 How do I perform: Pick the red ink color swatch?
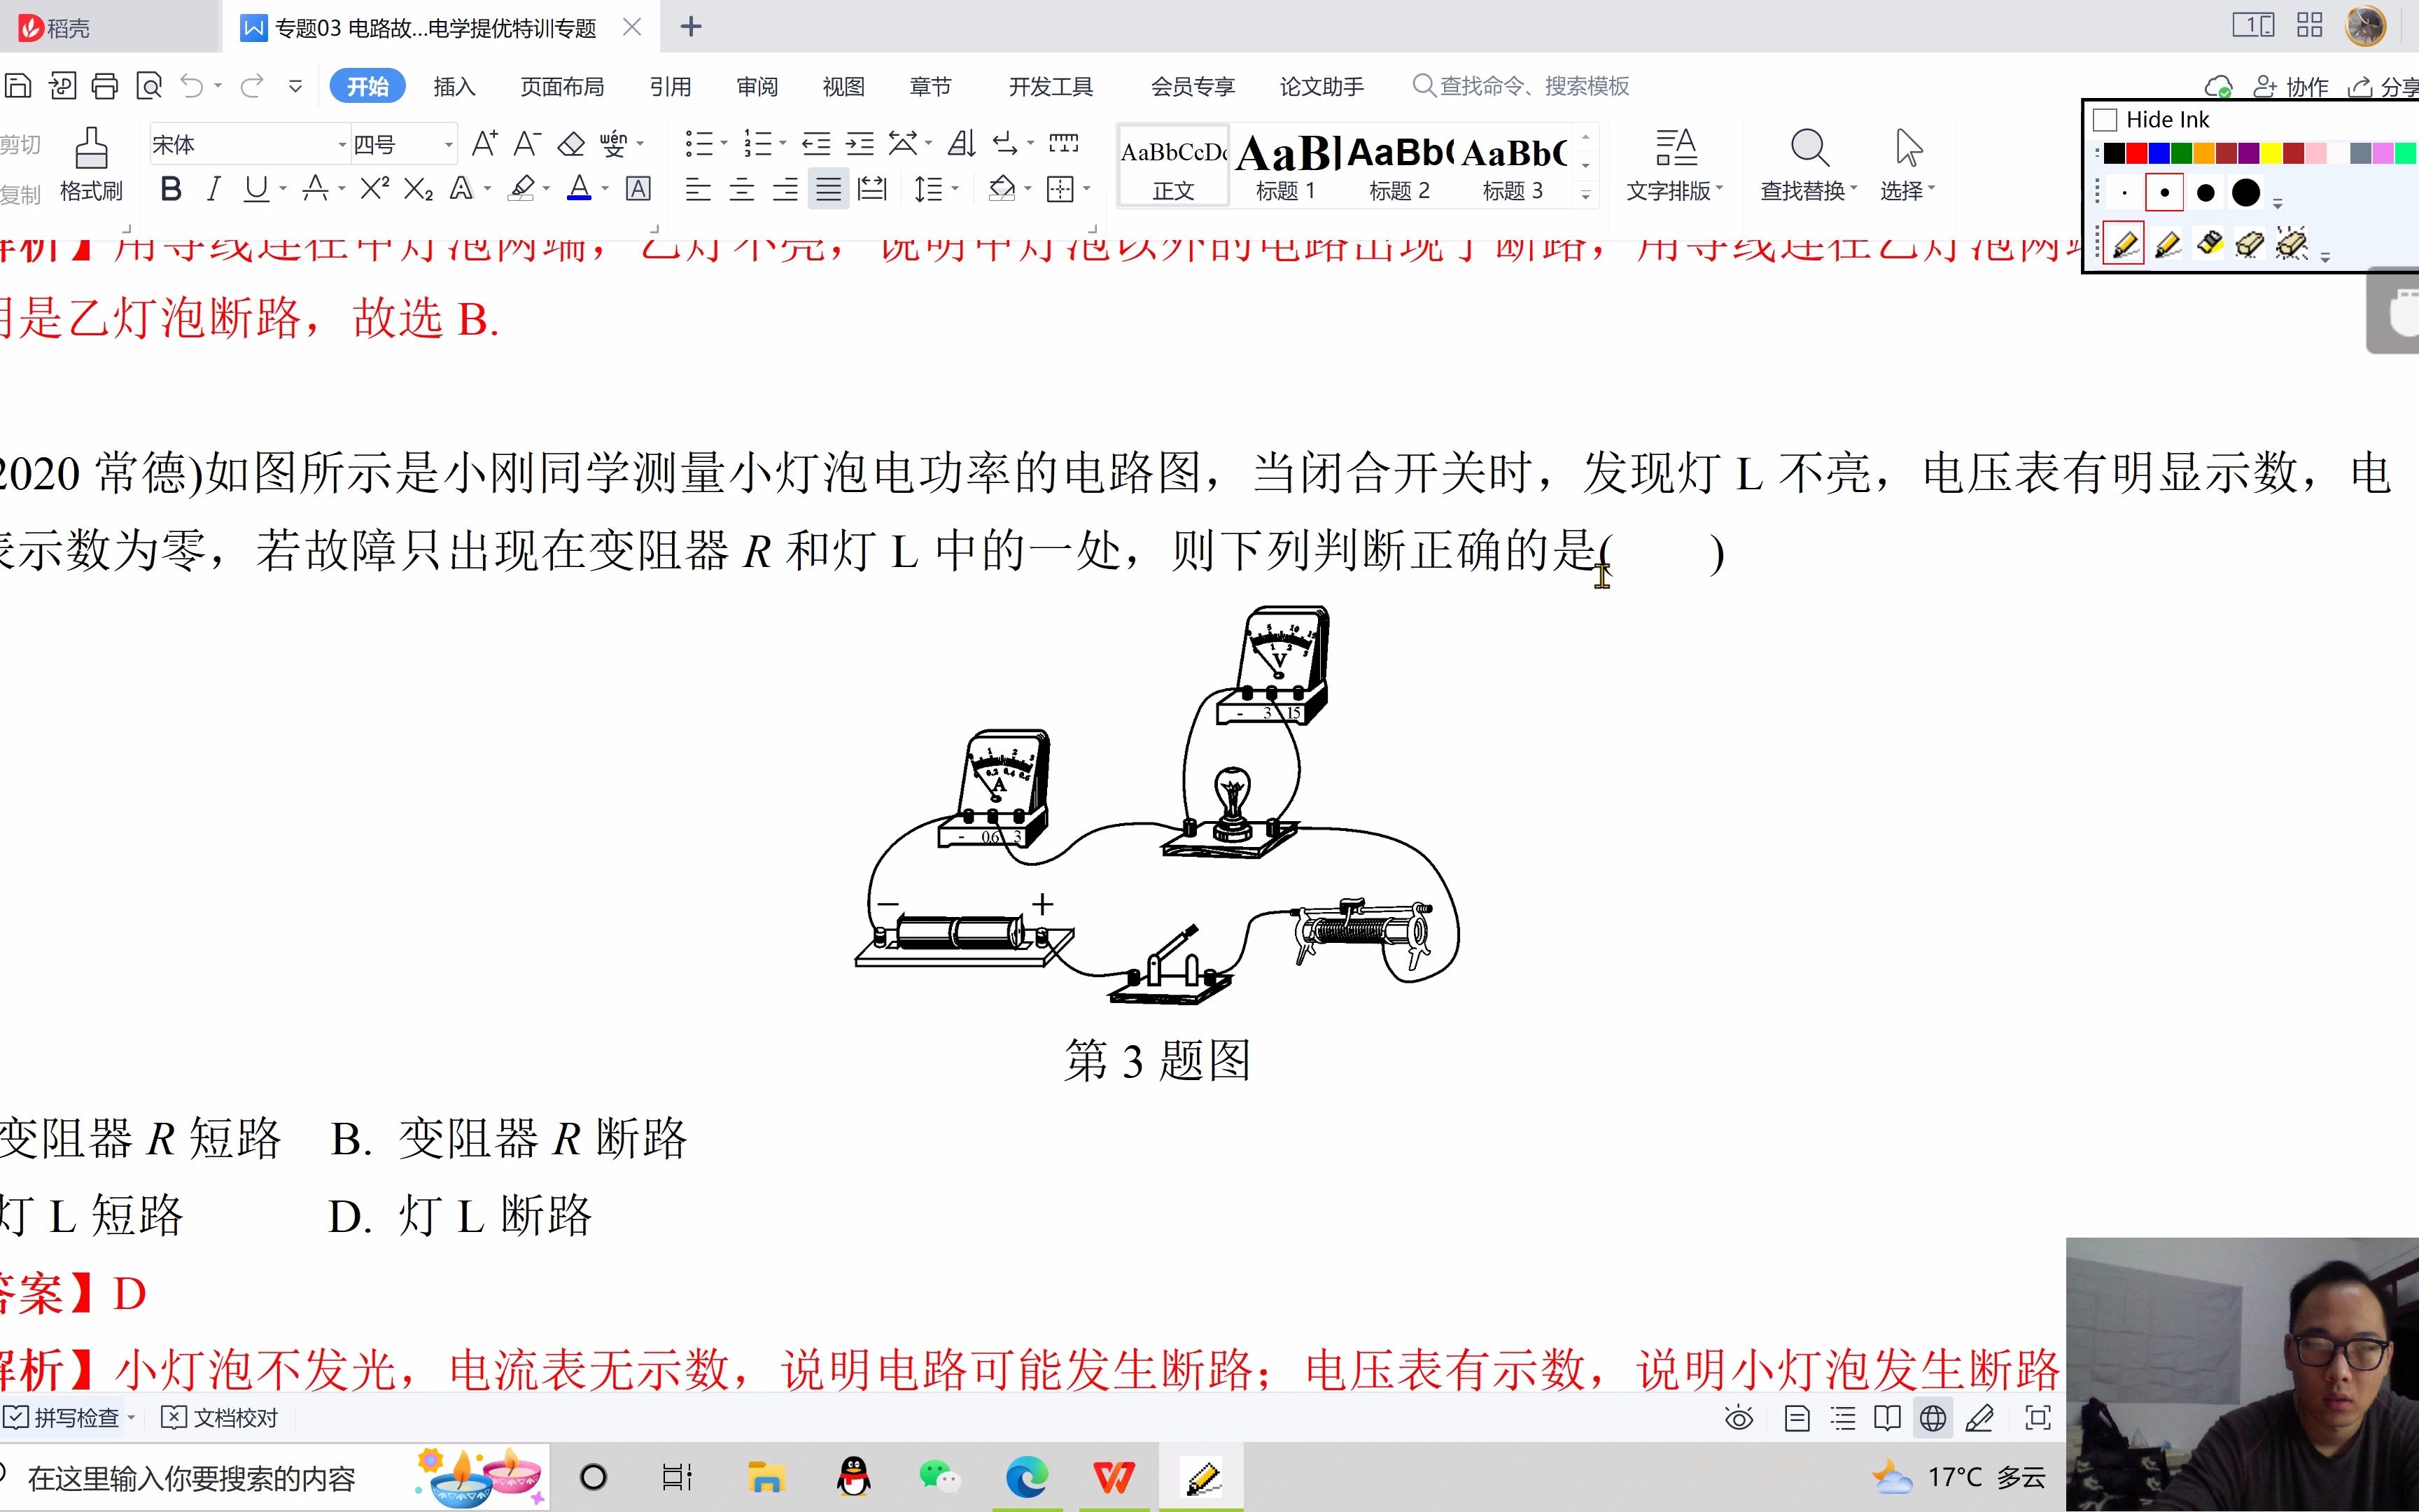pyautogui.click(x=2136, y=153)
